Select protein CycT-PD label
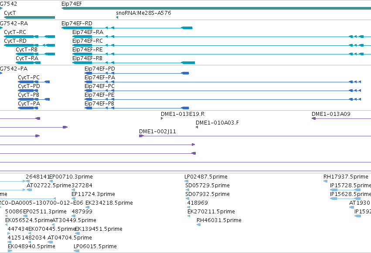This screenshot has width=371, height=253. coord(29,86)
